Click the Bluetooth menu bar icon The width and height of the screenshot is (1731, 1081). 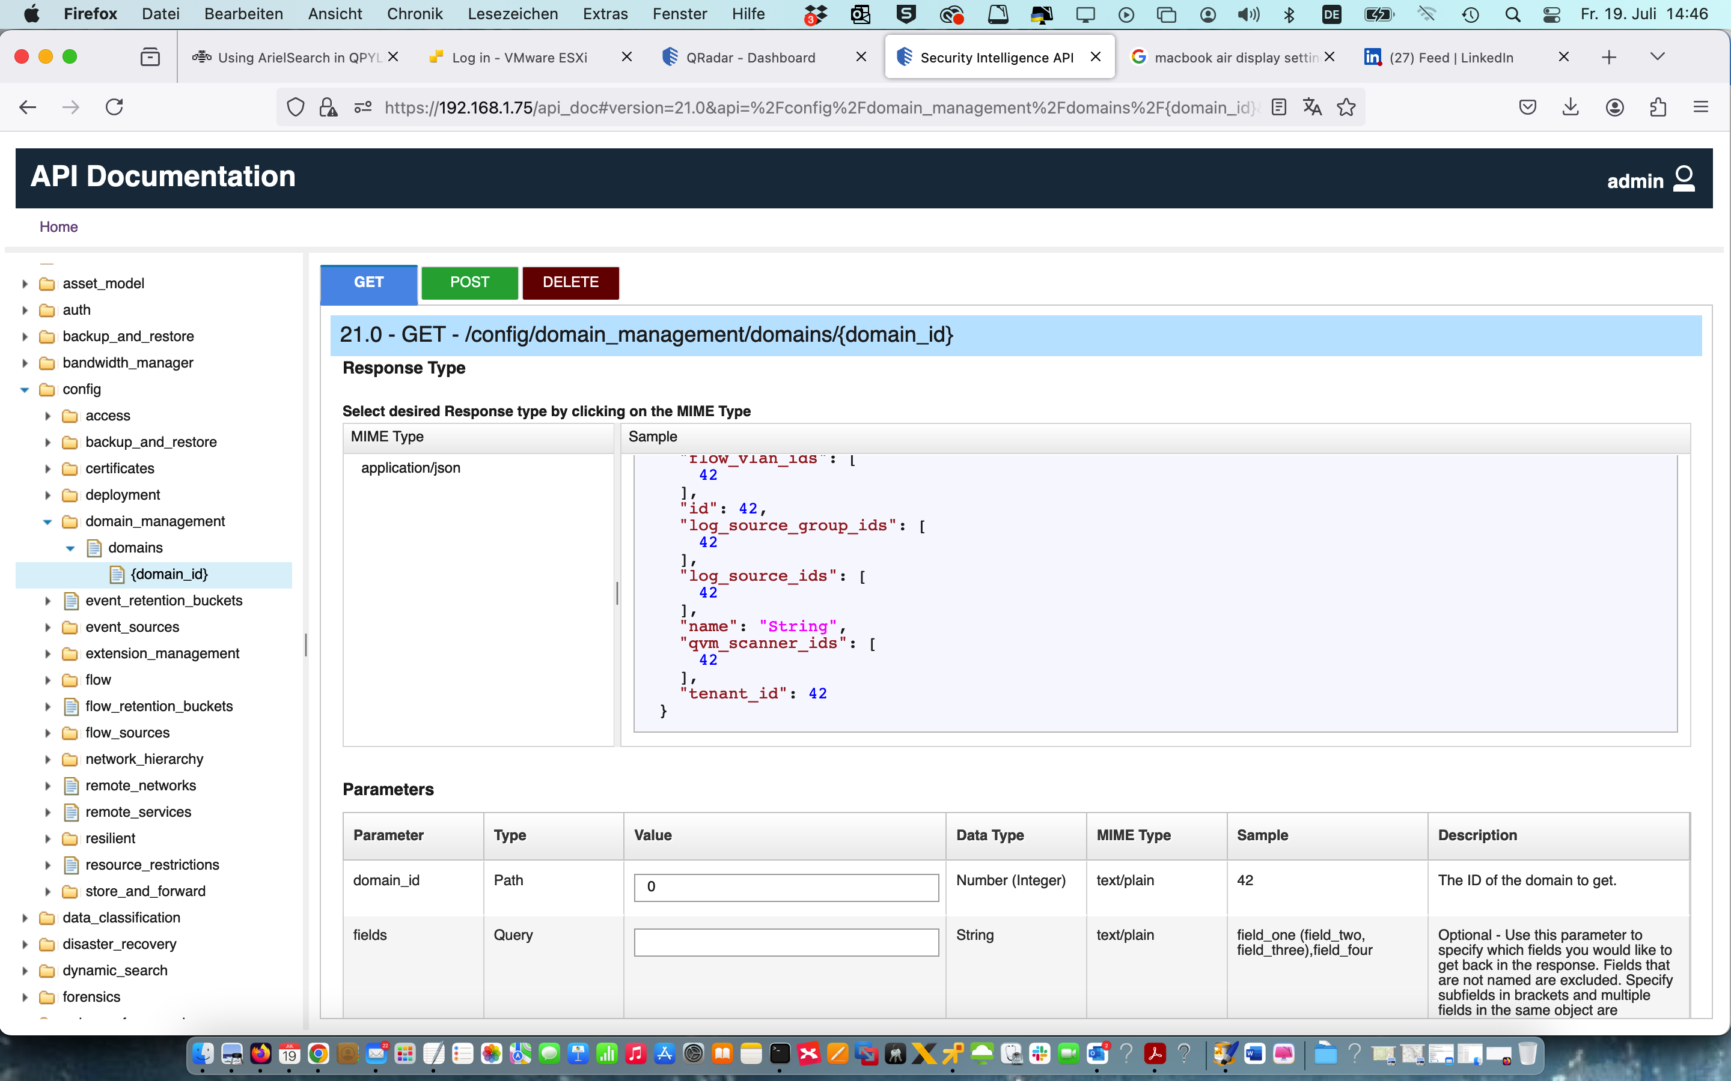click(x=1289, y=14)
